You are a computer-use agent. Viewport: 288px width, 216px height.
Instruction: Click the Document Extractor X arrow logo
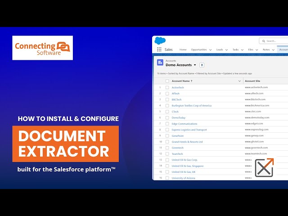[264, 167]
